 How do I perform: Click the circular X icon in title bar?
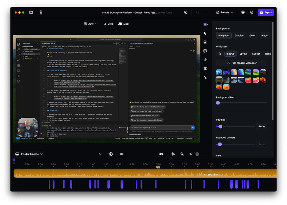(x=186, y=12)
